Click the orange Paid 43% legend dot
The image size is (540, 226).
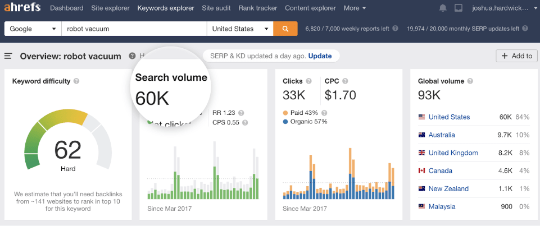pos(286,113)
